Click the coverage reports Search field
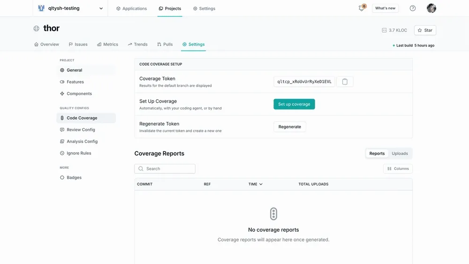 tap(165, 169)
